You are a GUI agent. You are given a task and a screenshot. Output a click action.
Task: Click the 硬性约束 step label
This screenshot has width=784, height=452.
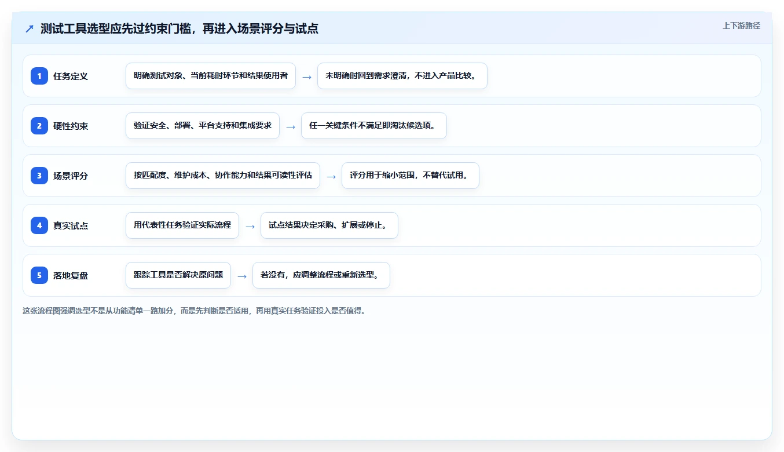click(71, 126)
